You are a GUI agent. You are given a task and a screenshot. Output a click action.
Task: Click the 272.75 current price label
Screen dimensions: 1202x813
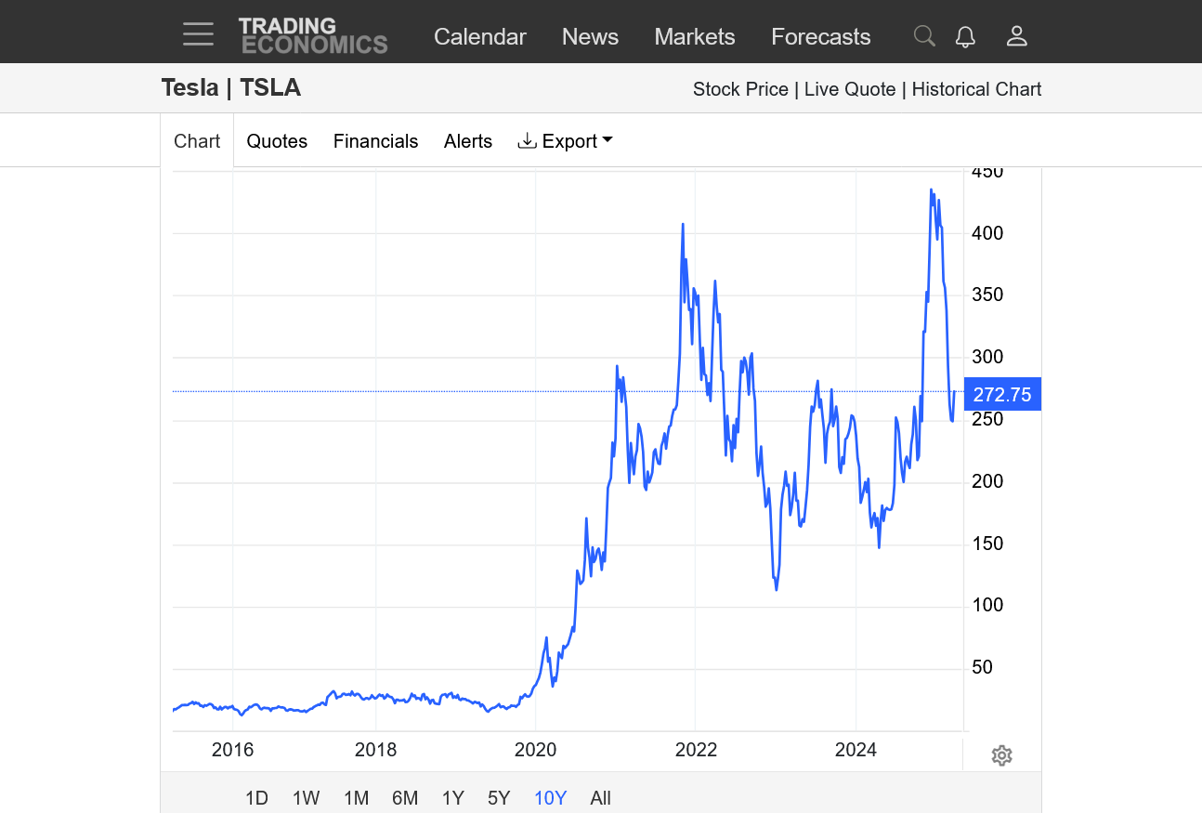[1002, 394]
